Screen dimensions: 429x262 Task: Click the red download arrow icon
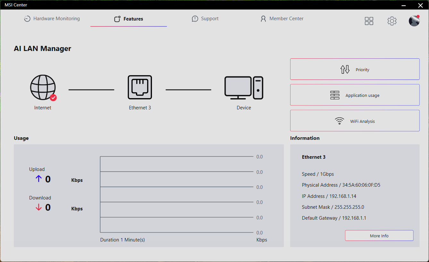click(x=39, y=207)
